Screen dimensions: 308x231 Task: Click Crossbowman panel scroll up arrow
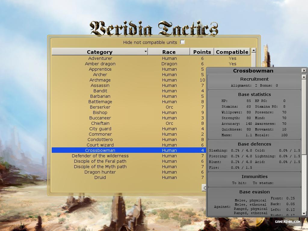(304, 77)
